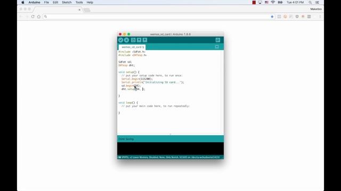
Task: Click the shield-shaped extension icon
Action: point(297,16)
